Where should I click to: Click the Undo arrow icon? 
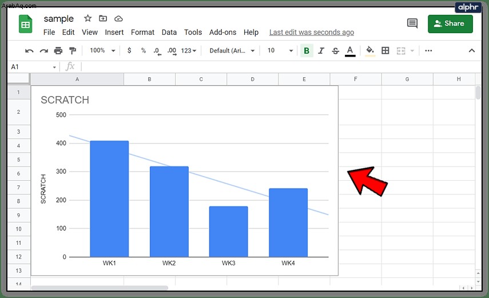pos(29,50)
